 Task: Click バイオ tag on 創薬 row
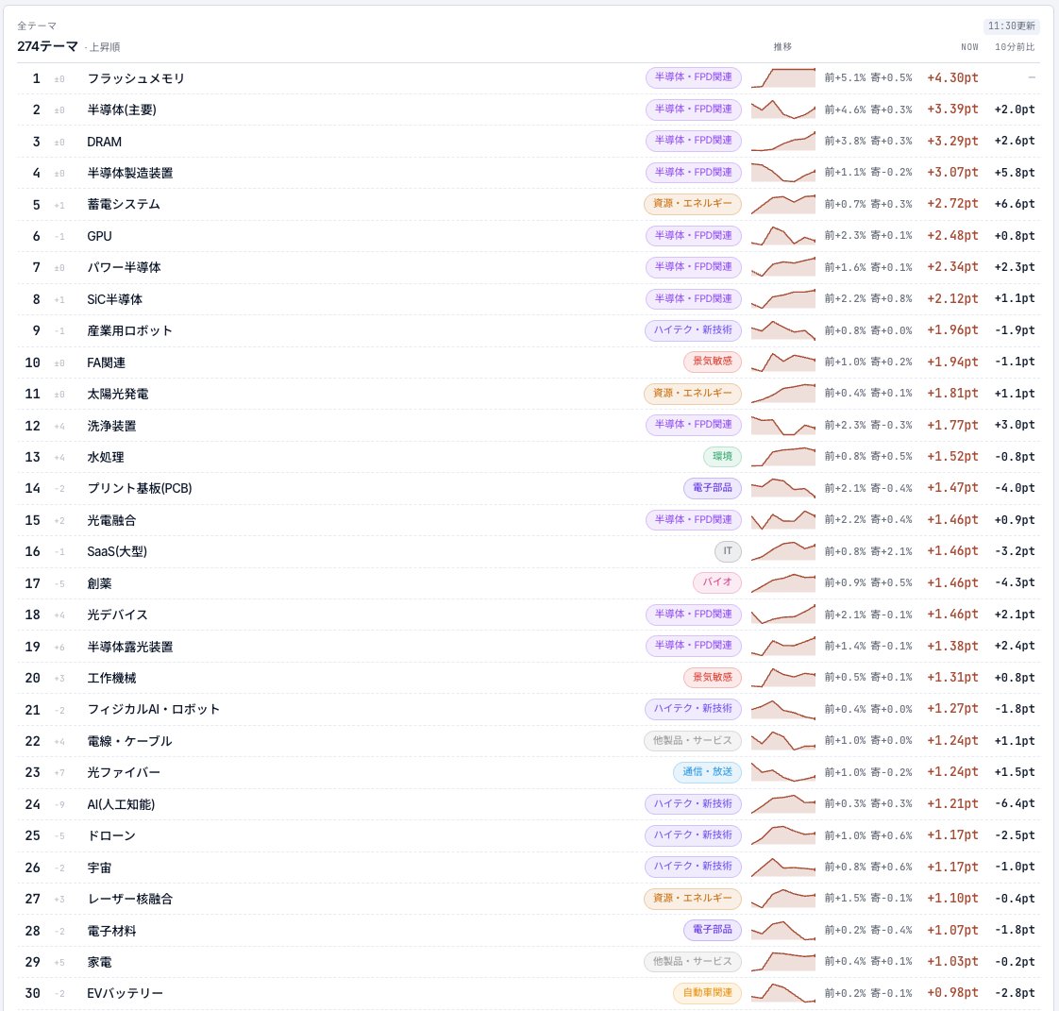click(x=717, y=582)
